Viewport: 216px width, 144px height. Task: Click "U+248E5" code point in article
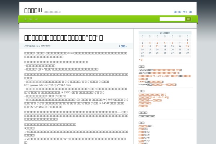point(108,100)
